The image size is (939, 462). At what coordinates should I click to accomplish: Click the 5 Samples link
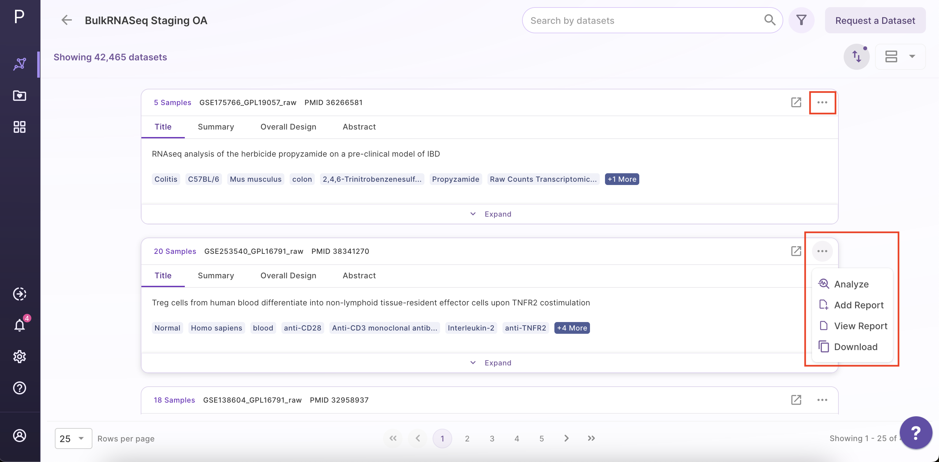[172, 102]
